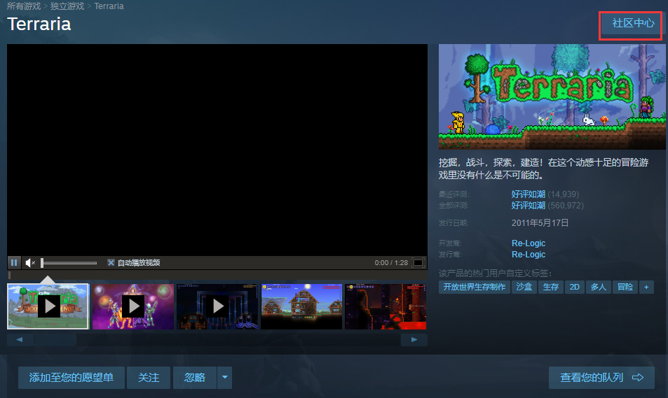Select the 2D tag
Viewport: 668px width, 398px height.
tap(575, 287)
